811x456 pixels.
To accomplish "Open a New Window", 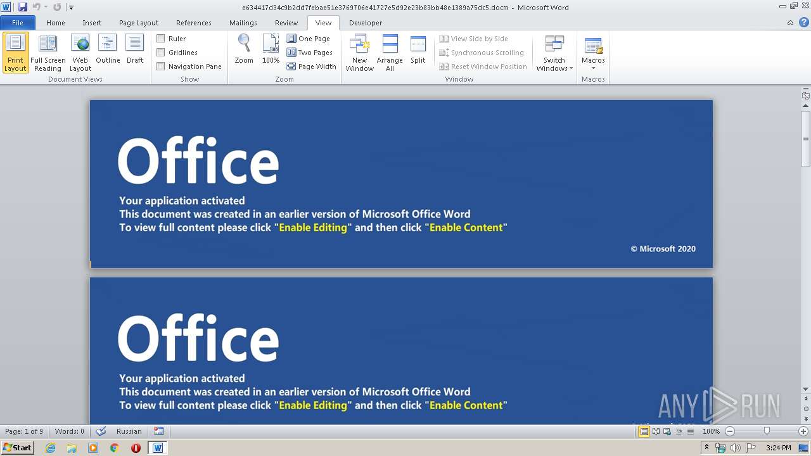I will (x=359, y=53).
